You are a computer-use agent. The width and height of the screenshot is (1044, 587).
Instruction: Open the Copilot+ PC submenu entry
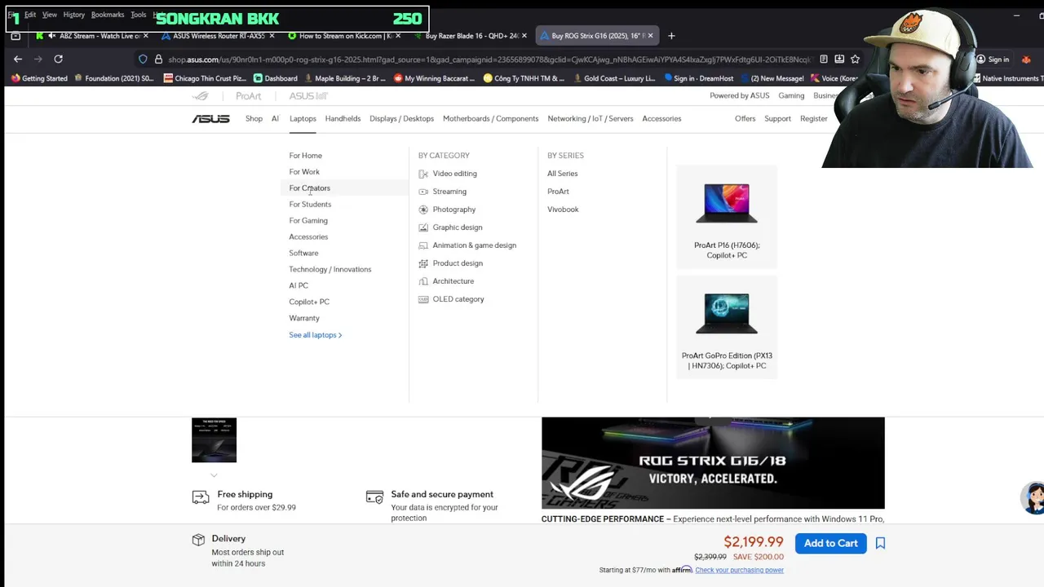point(309,302)
